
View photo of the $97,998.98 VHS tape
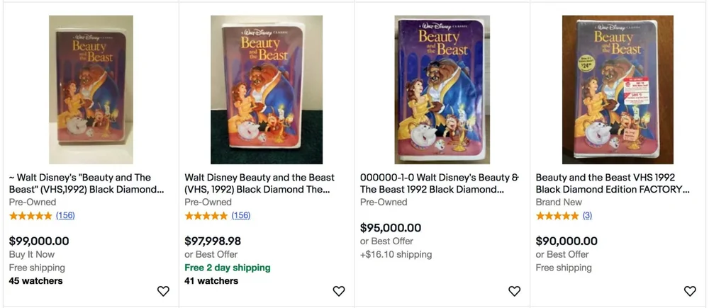pos(267,90)
